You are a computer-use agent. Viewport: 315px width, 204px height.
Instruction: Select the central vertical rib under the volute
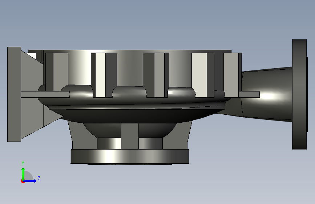[130, 136]
